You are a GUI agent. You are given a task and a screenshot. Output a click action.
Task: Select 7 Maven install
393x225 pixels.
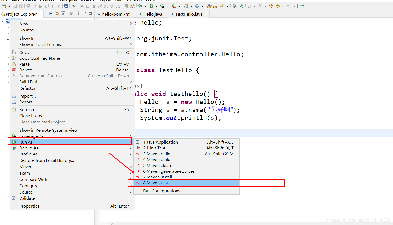tap(186, 177)
